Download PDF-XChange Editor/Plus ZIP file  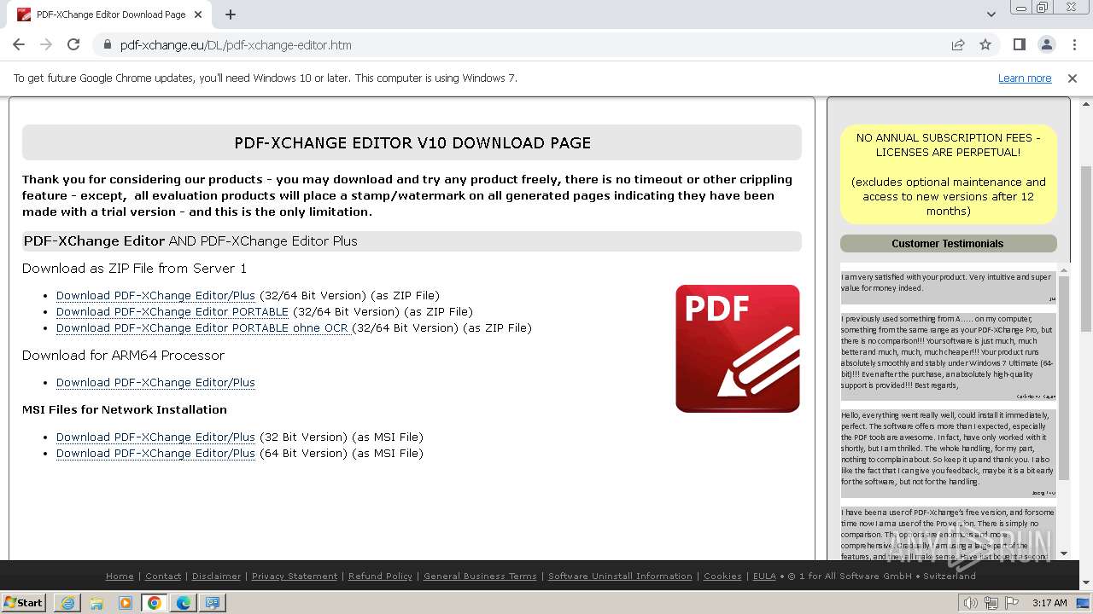click(x=155, y=295)
